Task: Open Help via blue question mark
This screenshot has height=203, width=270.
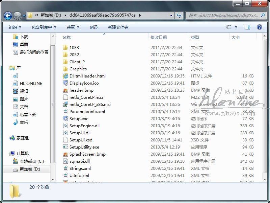Action: pos(259,27)
